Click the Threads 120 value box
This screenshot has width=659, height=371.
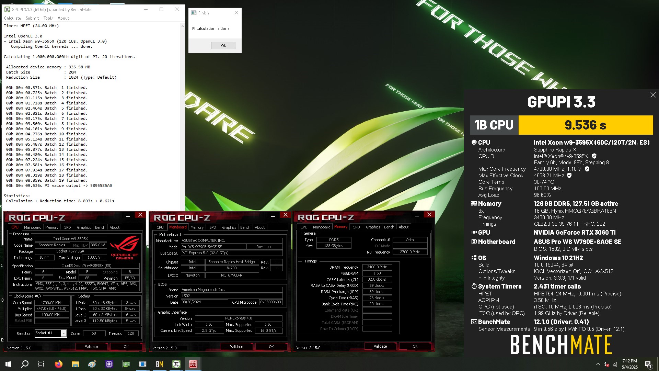click(x=131, y=333)
